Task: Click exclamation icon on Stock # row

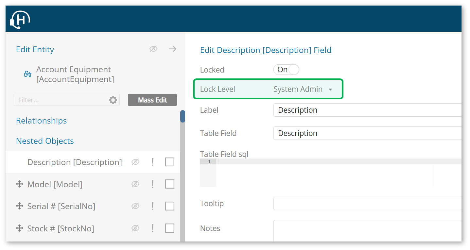Action: (x=152, y=228)
